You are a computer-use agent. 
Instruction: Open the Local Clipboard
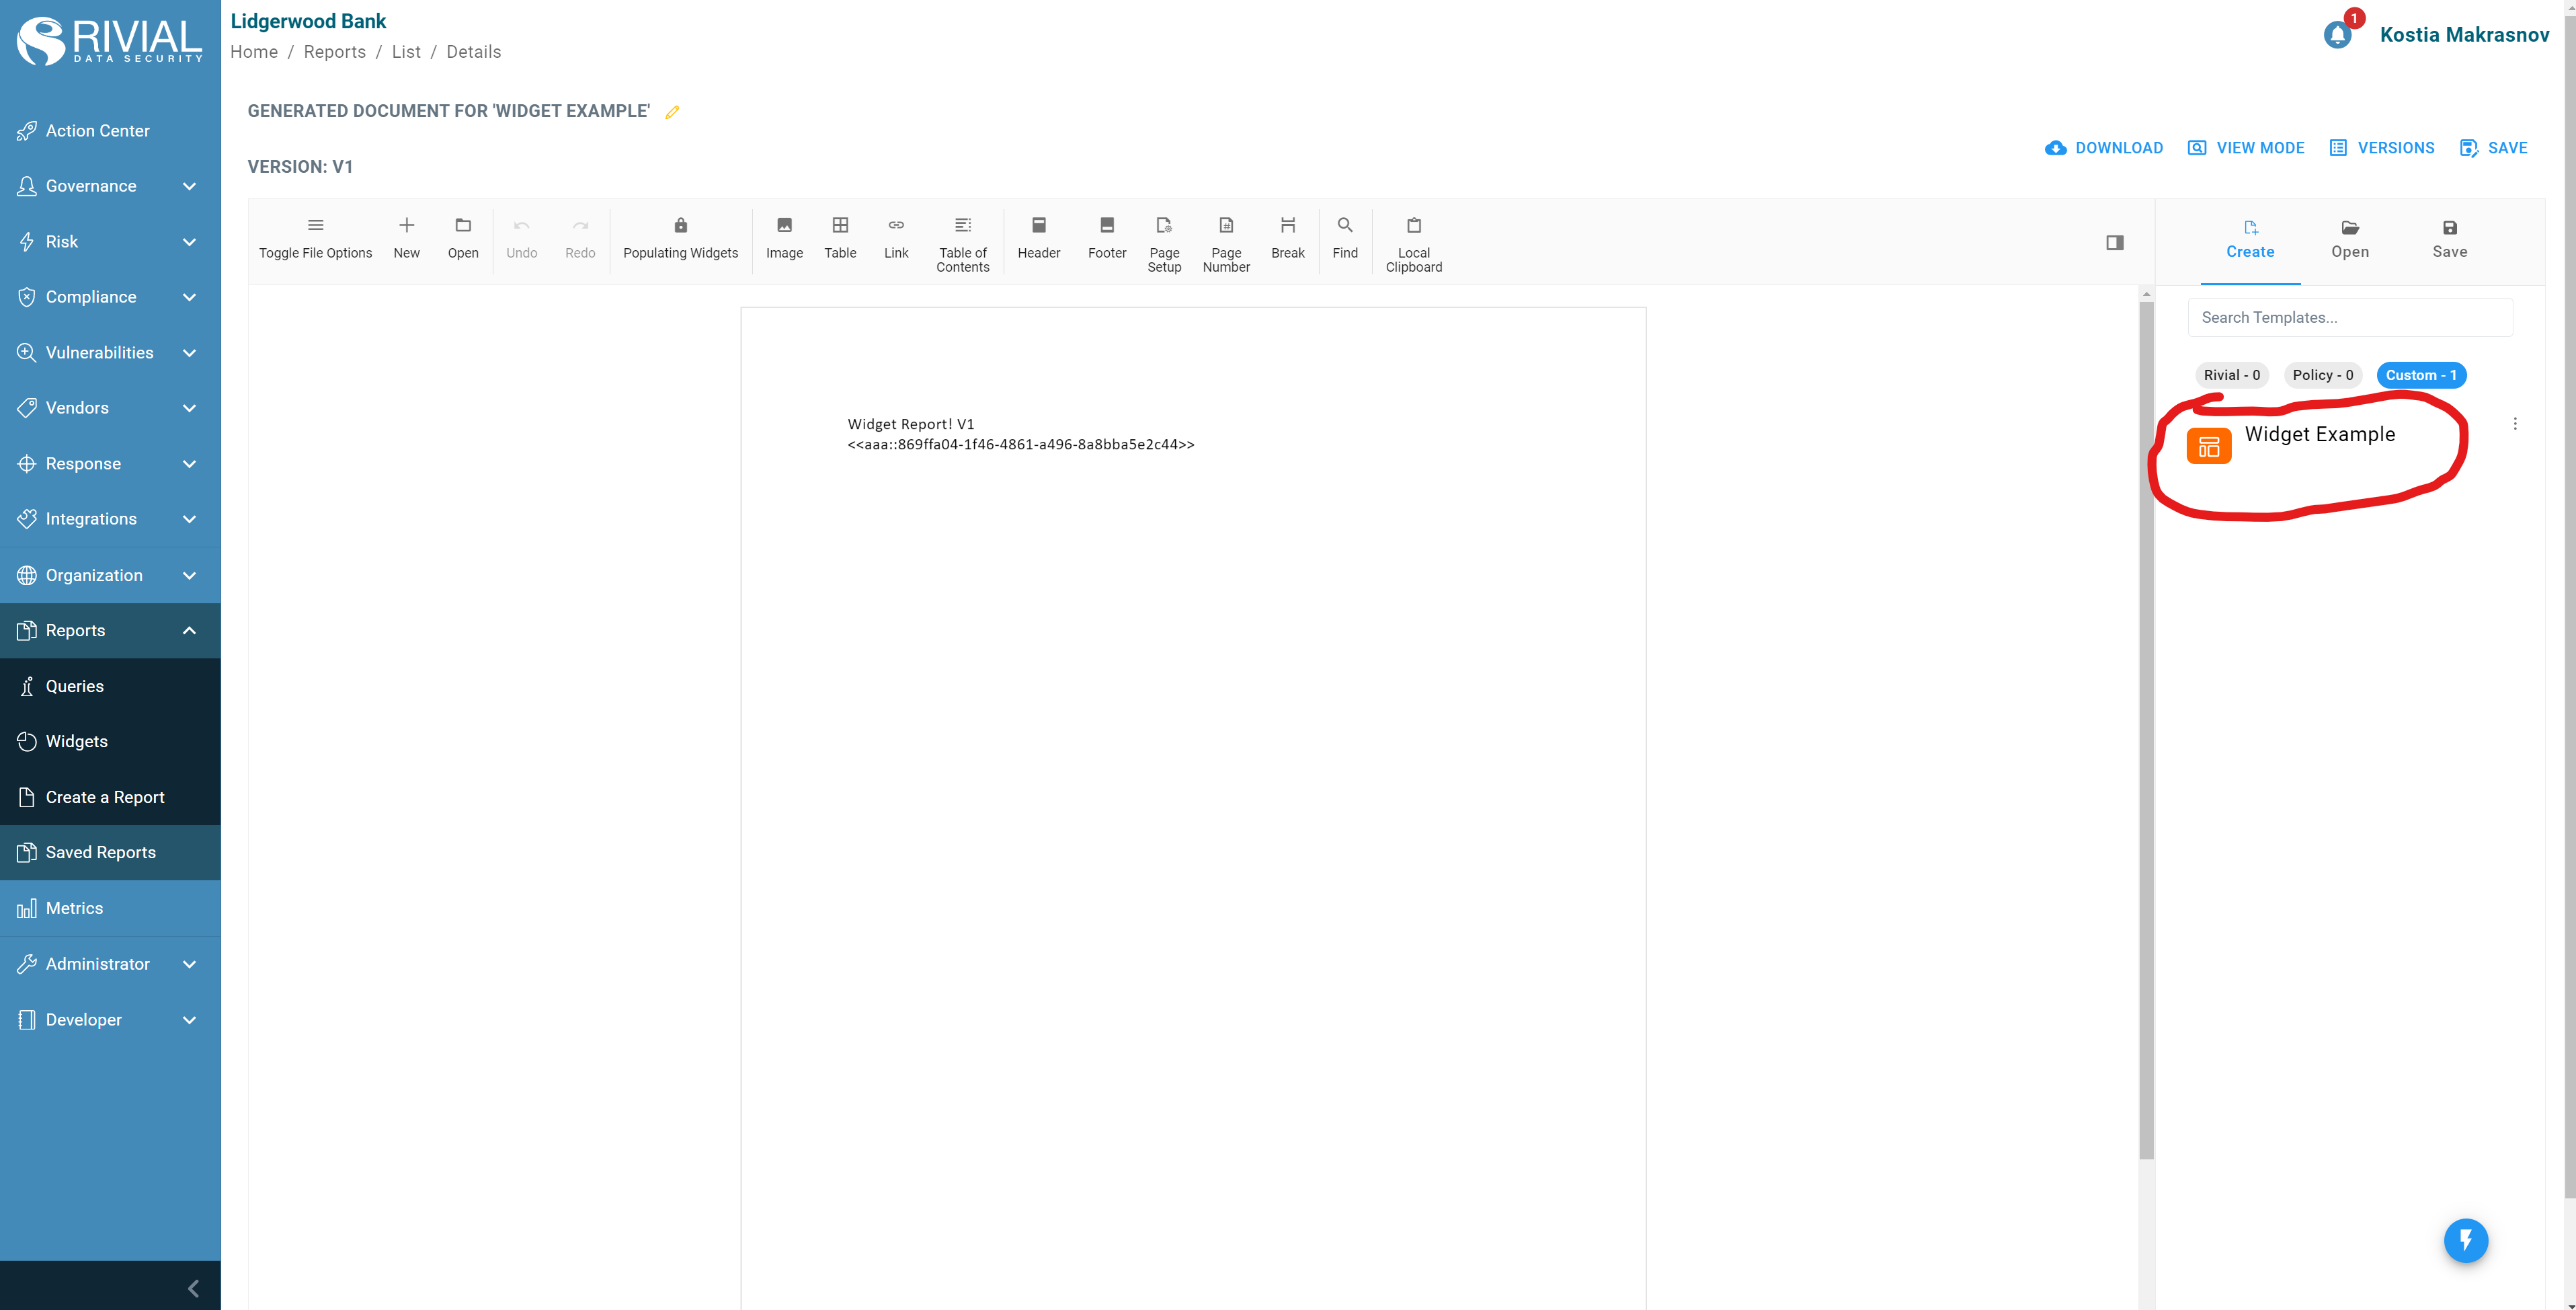1413,242
